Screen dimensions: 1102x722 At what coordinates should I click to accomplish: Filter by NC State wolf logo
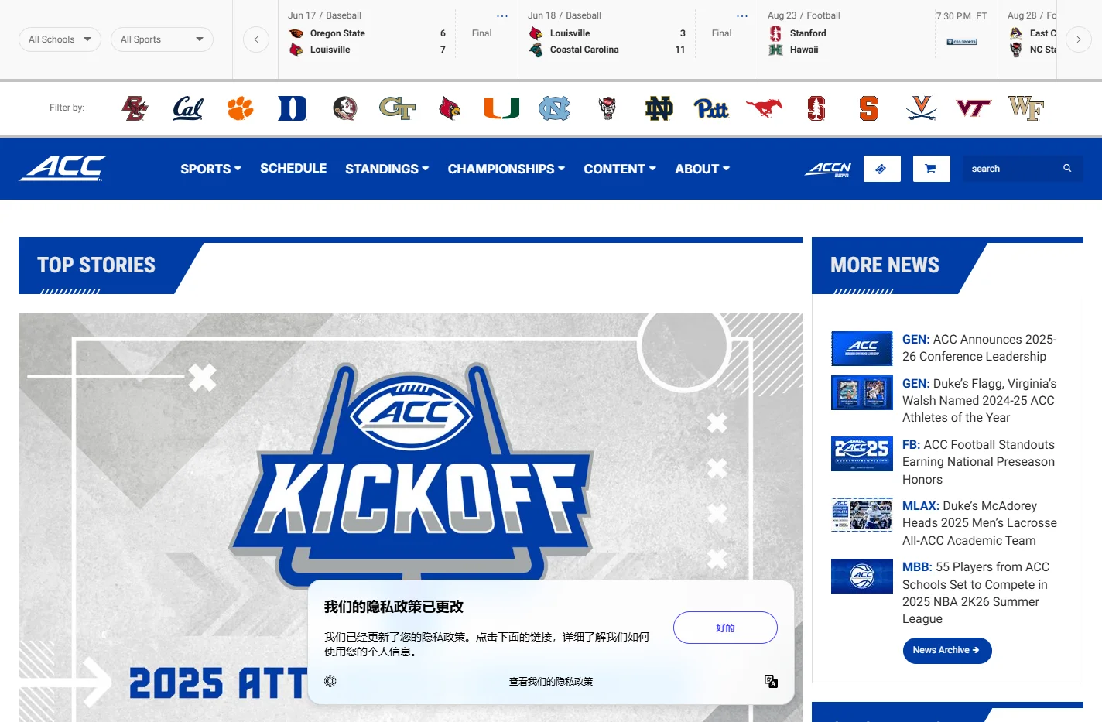click(x=607, y=108)
